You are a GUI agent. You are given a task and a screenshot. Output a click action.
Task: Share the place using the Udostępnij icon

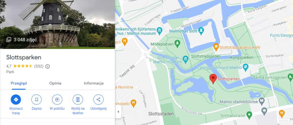point(98,100)
